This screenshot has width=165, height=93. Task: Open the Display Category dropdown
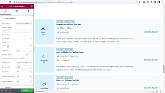point(24,81)
